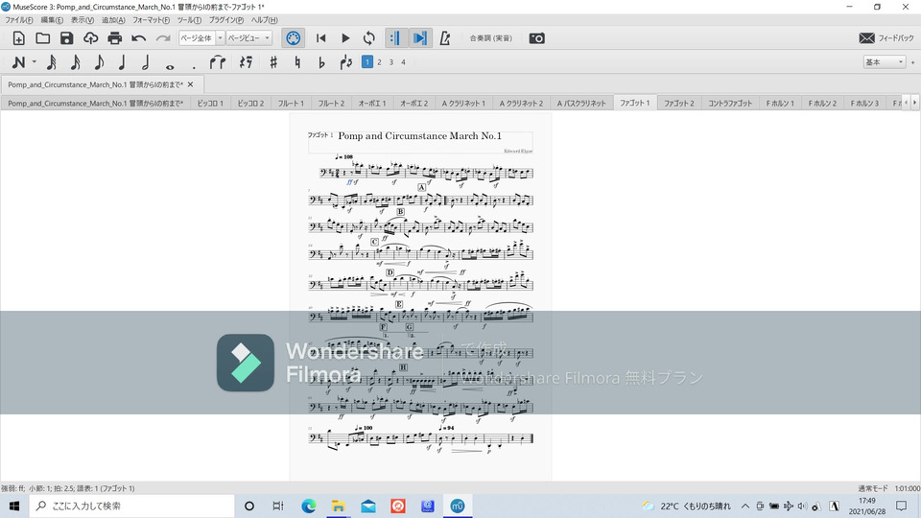Apply a flat accidental
This screenshot has height=518, width=921.
pos(321,62)
